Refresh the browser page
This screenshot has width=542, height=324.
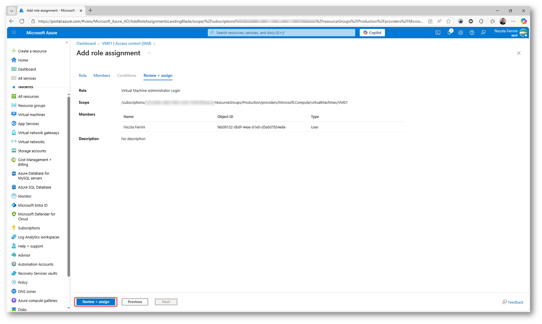point(22,21)
